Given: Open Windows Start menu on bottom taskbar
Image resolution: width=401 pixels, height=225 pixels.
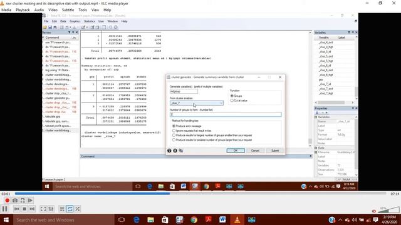Looking at the screenshot, I should point(6,219).
